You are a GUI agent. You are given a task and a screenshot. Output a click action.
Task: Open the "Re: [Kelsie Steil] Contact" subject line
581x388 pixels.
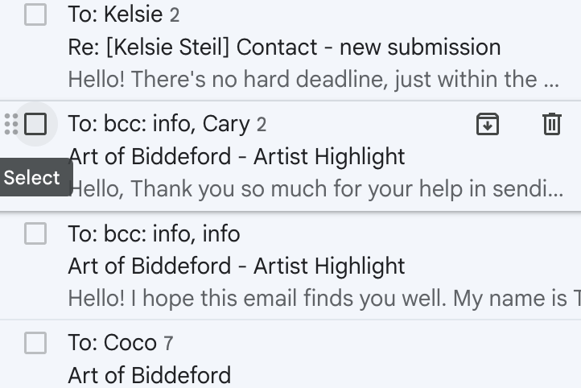284,47
